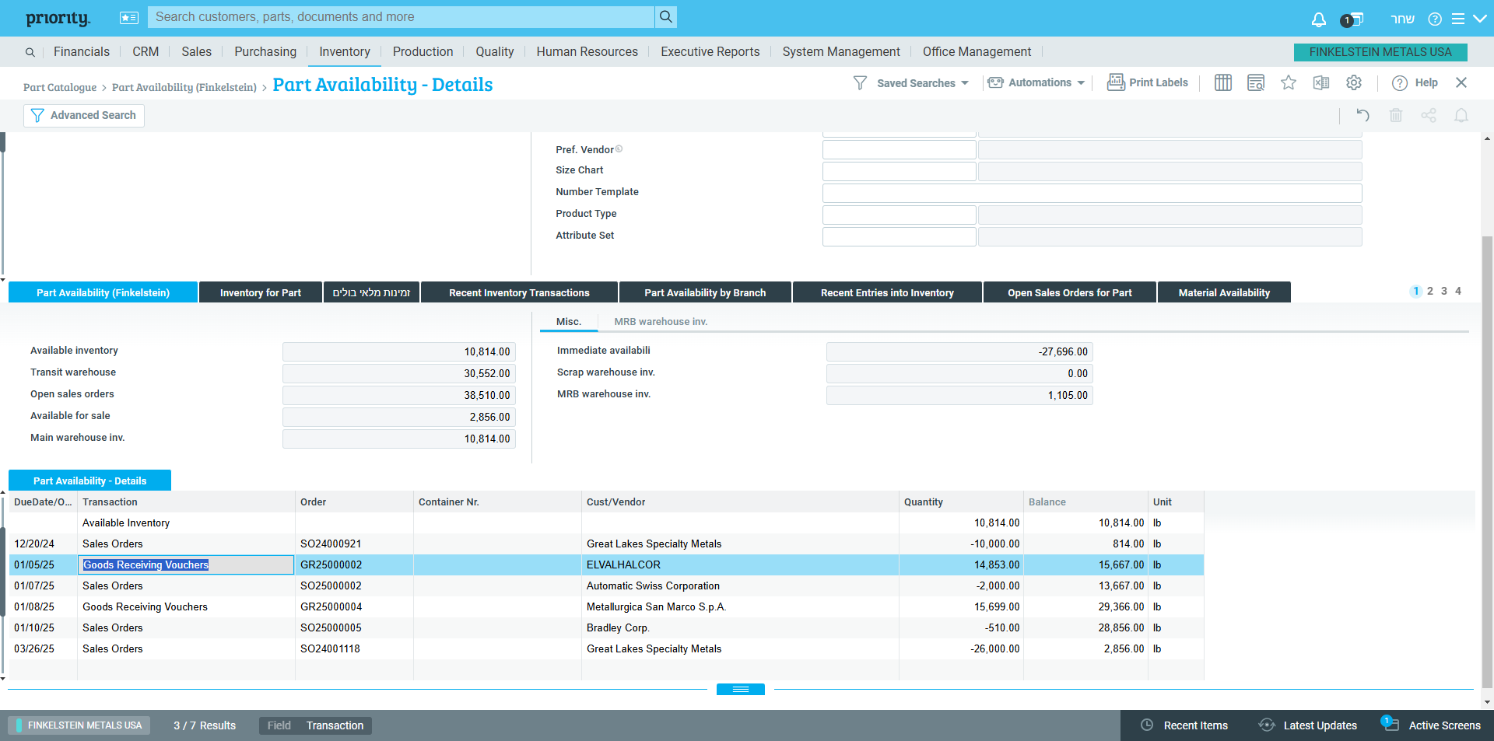This screenshot has height=741, width=1494.
Task: Open Latest Updates in status bar
Action: 1308,725
